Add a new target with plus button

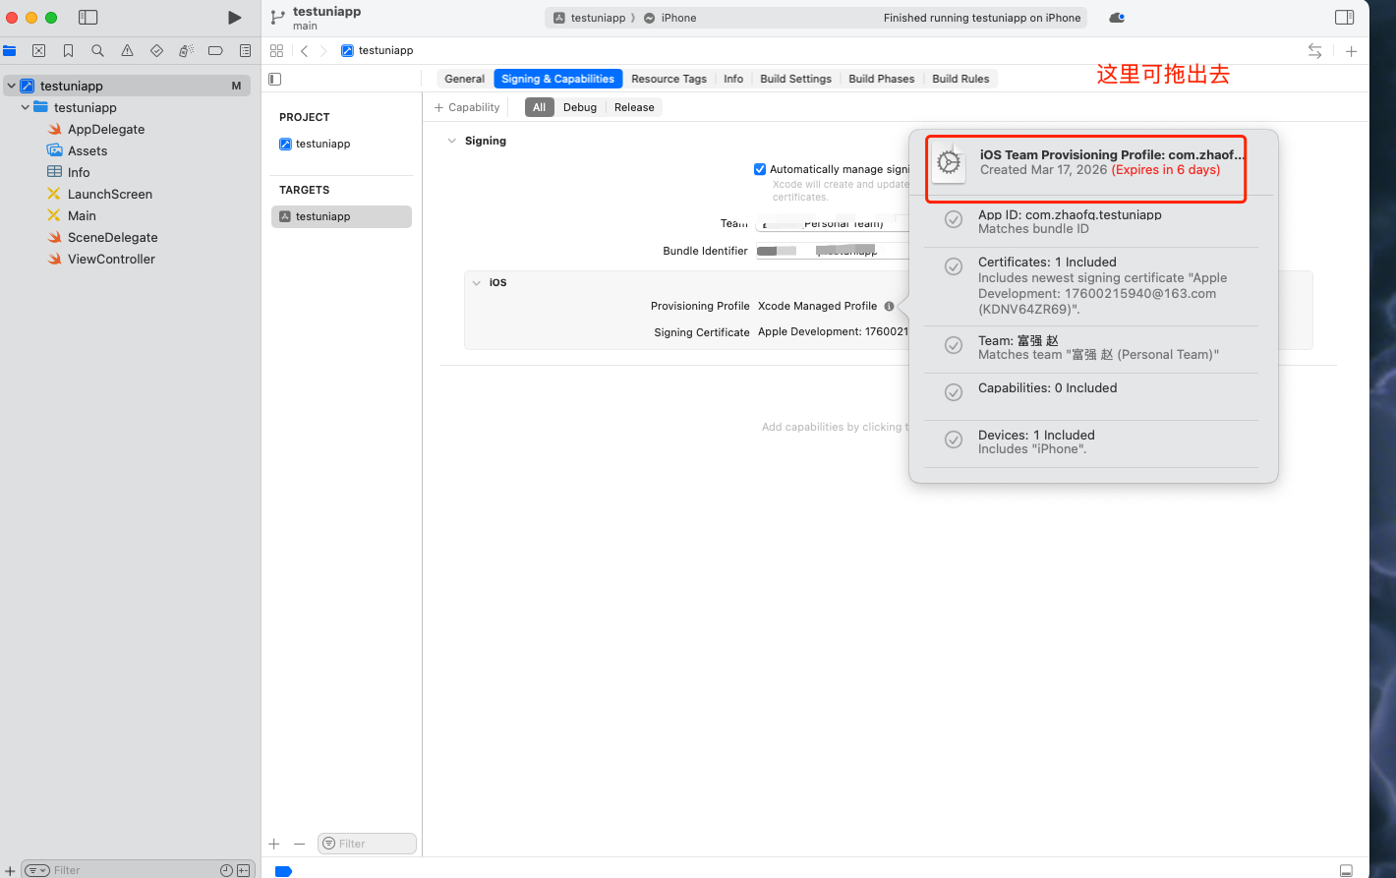[274, 844]
